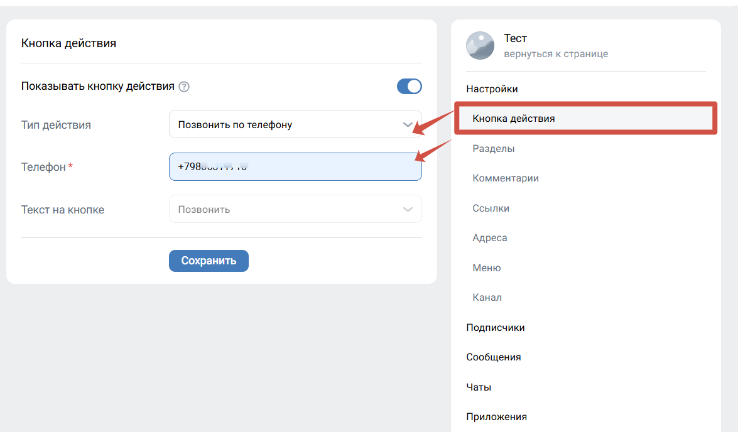738x432 pixels.
Task: Click the Телефон input field
Action: 295,166
